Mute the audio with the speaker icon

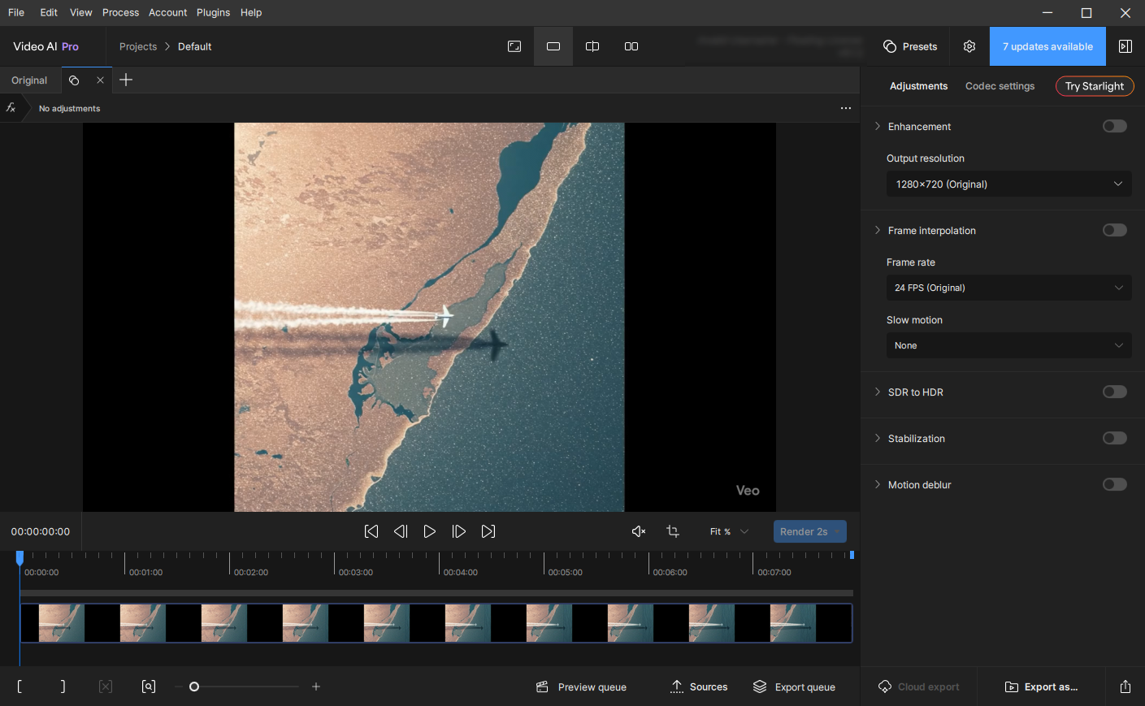click(x=639, y=531)
